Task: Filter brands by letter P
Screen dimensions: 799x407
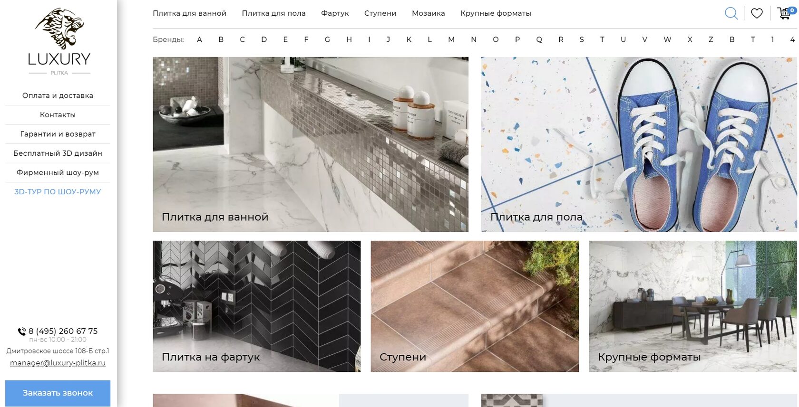Action: 517,39
